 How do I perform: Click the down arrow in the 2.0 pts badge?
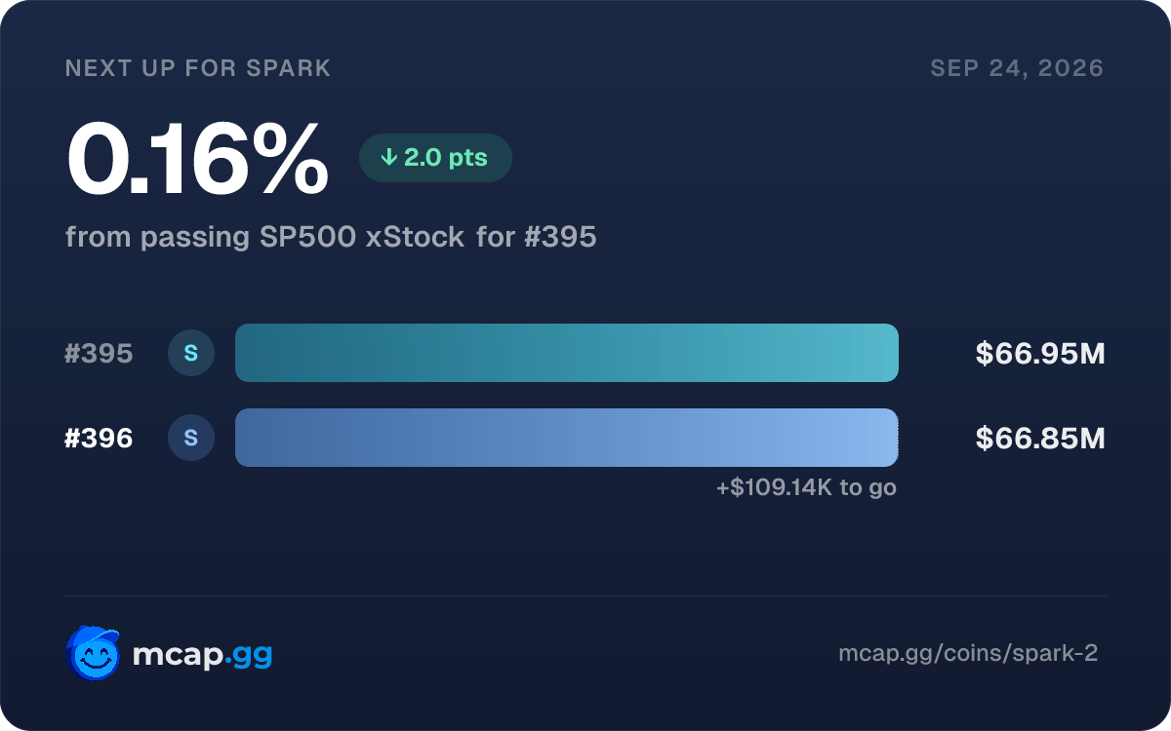[x=388, y=157]
